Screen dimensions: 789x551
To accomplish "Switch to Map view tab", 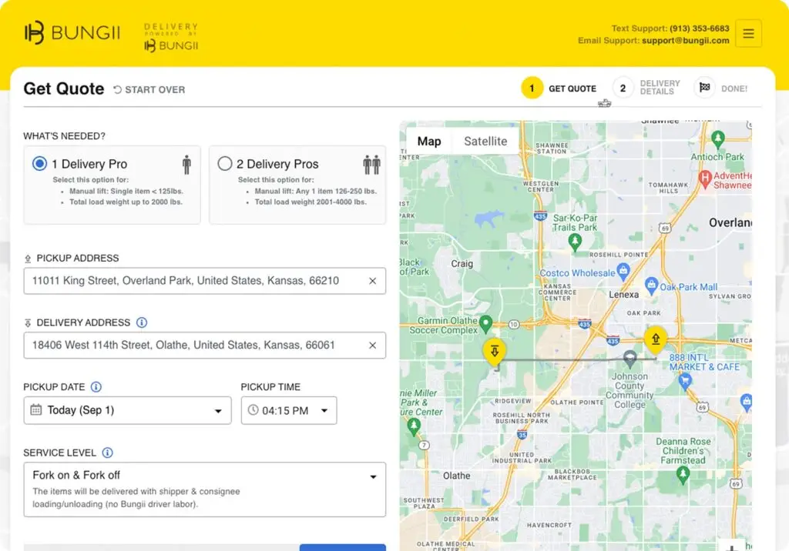I will (428, 142).
